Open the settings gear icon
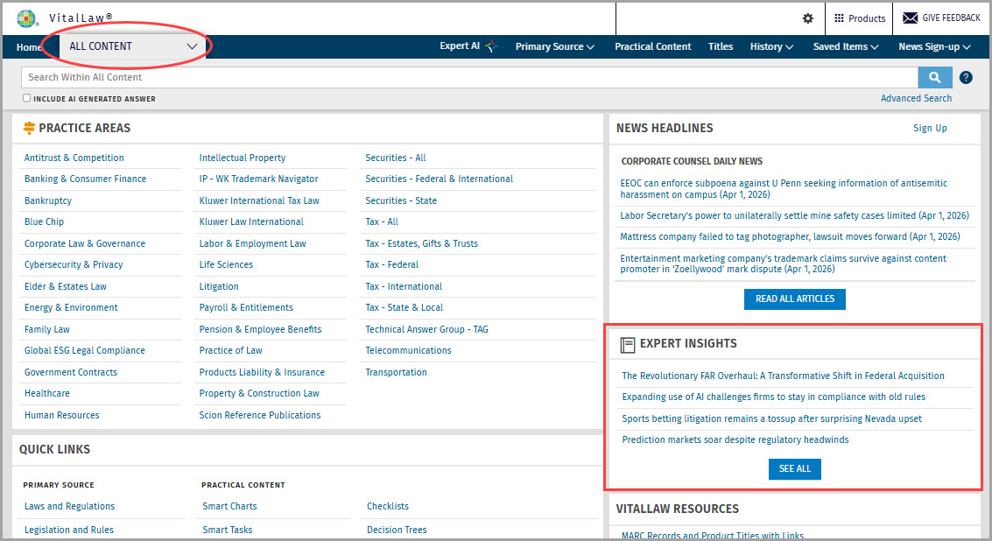This screenshot has width=992, height=541. coord(808,18)
